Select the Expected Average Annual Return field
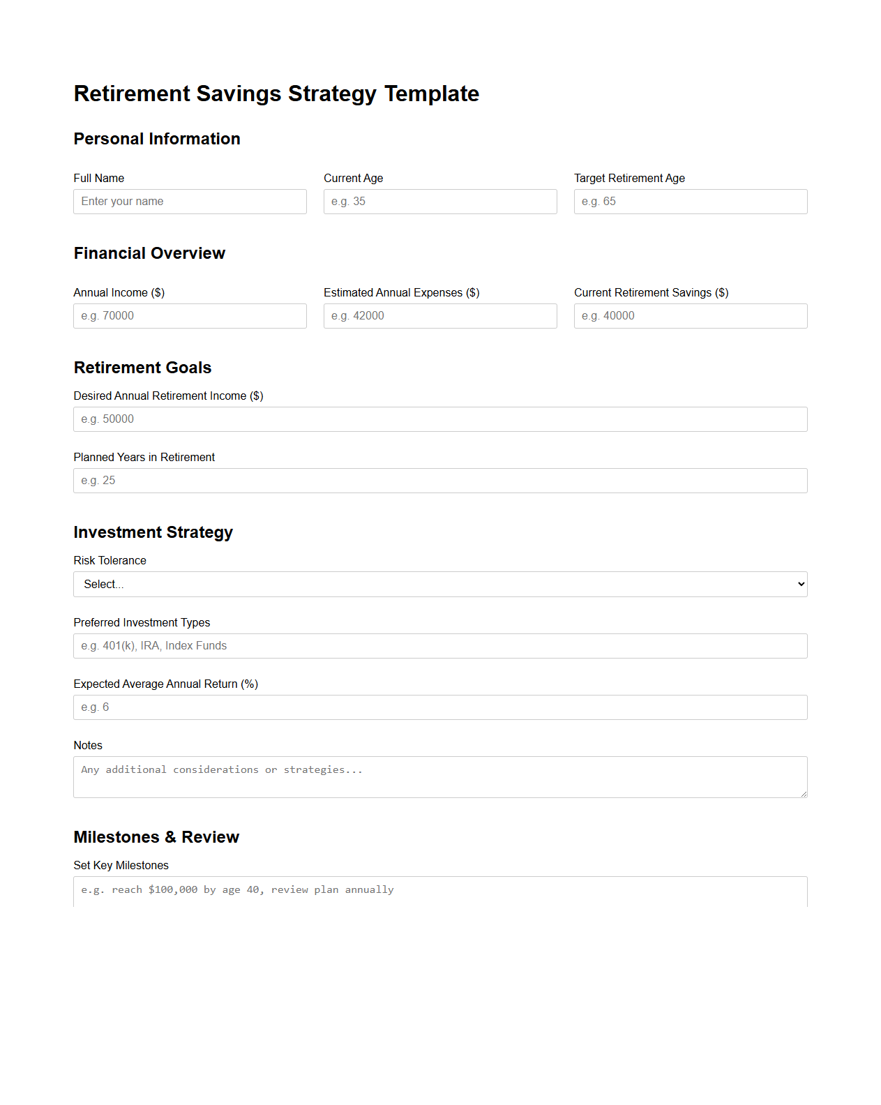This screenshot has width=881, height=1105. pos(439,707)
